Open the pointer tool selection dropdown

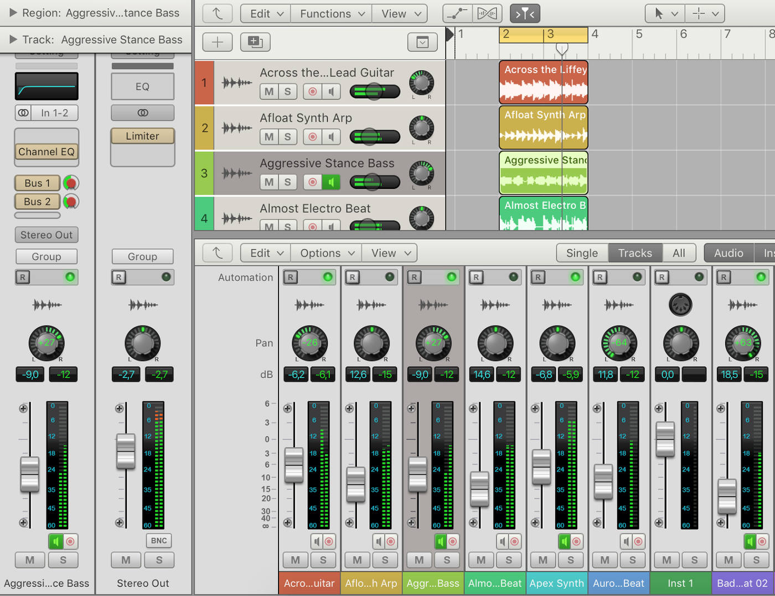pos(665,13)
